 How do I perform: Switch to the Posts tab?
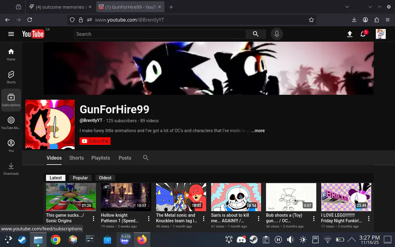[125, 158]
